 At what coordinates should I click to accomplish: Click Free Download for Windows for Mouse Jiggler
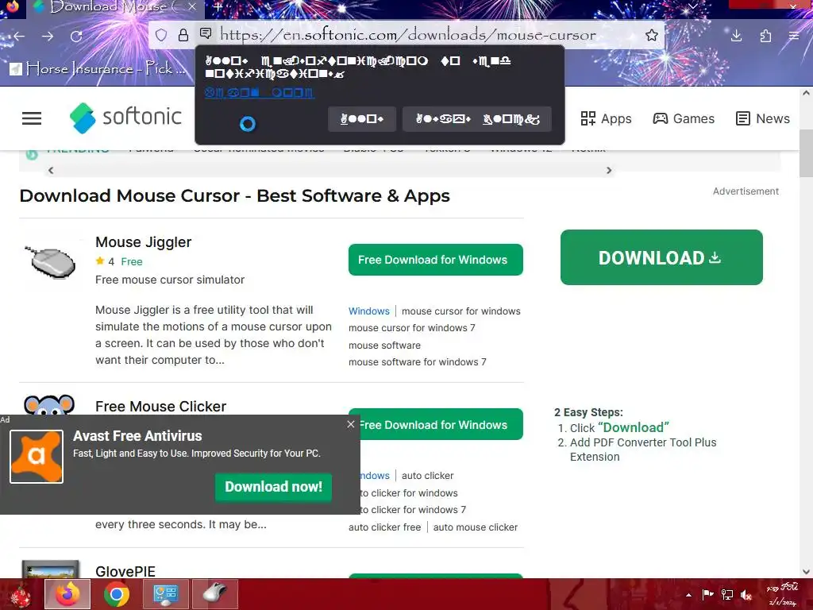pos(436,260)
